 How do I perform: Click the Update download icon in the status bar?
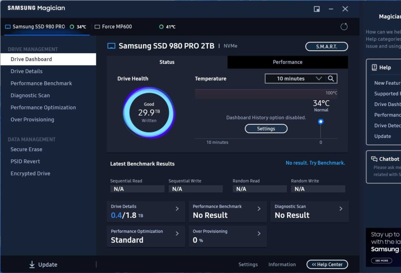[33, 264]
